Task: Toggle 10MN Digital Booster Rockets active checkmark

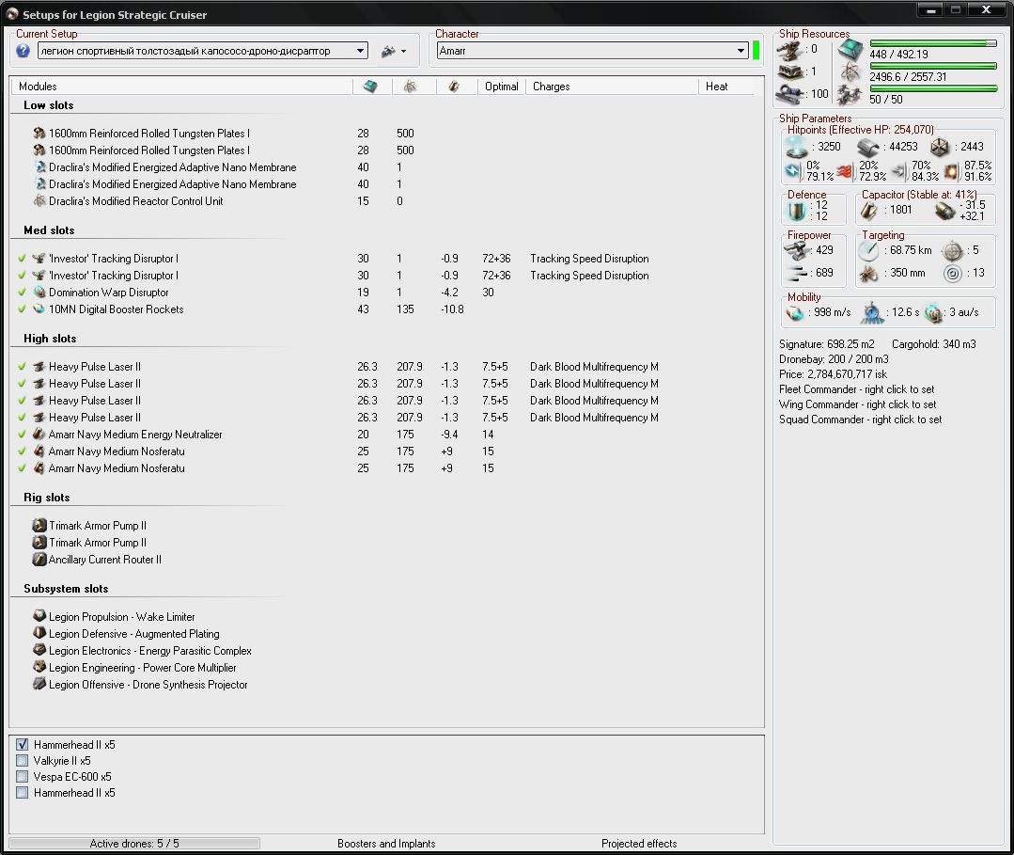Action: (x=22, y=309)
